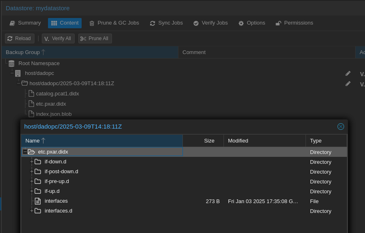The width and height of the screenshot is (365, 233).
Task: Click the pencil icon for snapshot 2025-03-09T14:18:11Z
Action: 348,84
